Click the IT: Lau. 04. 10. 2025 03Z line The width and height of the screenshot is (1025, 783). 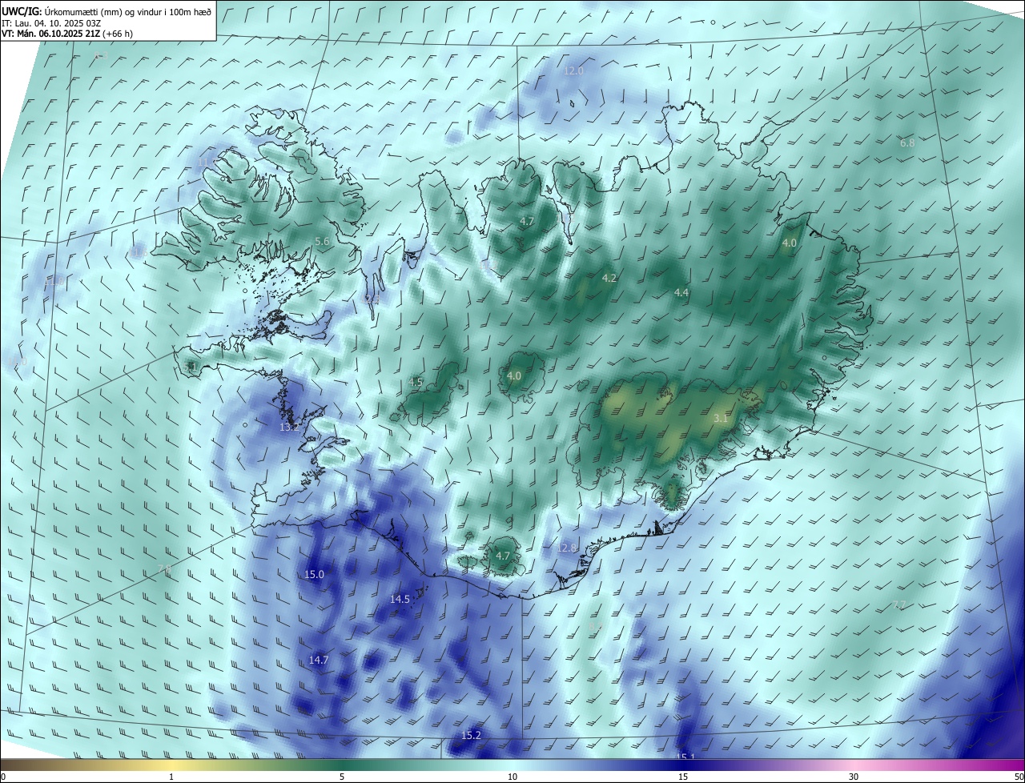[51, 23]
